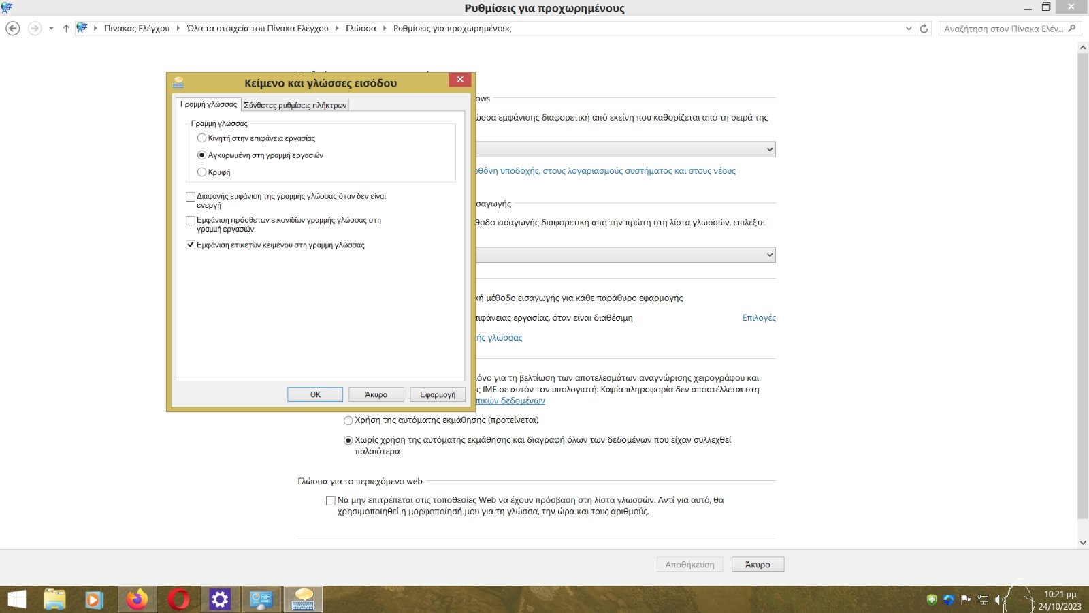Click window title icon top-left
This screenshot has width=1089, height=613.
[7, 7]
